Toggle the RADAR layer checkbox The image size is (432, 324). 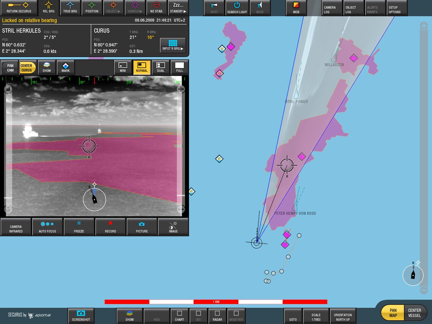click(217, 316)
